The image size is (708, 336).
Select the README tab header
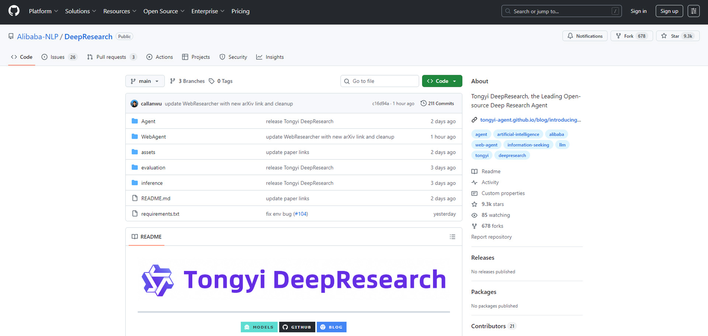[x=147, y=237]
